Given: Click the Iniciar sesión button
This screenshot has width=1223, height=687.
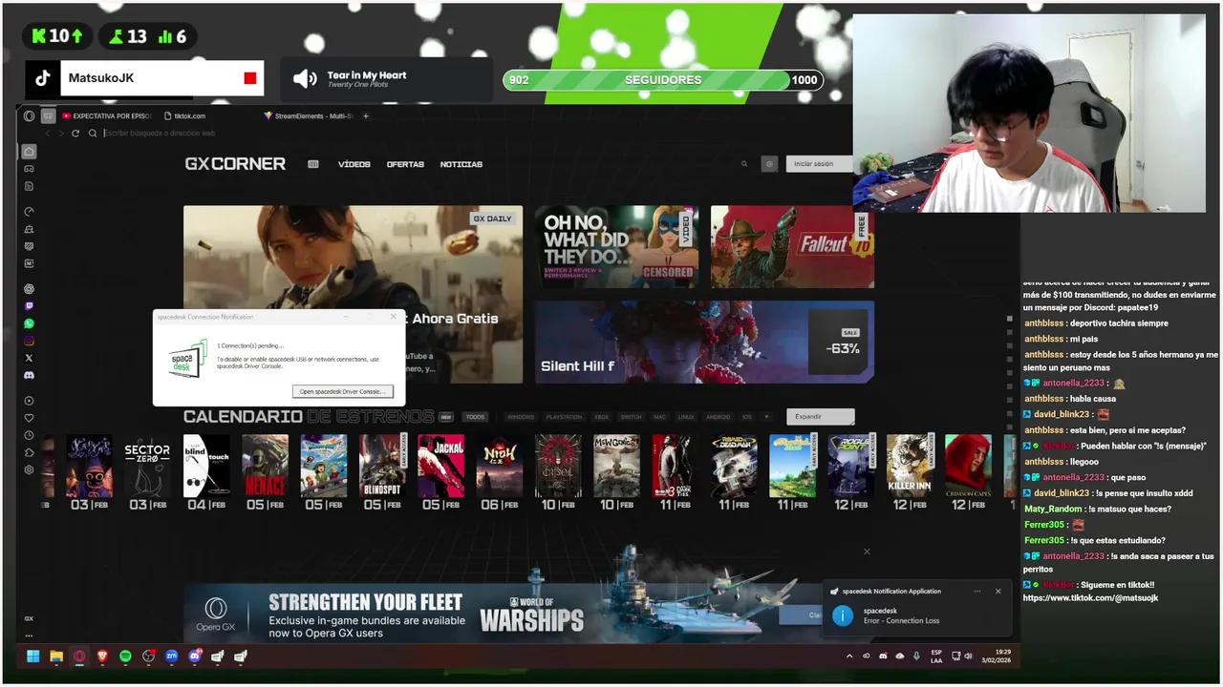Looking at the screenshot, I should point(819,164).
